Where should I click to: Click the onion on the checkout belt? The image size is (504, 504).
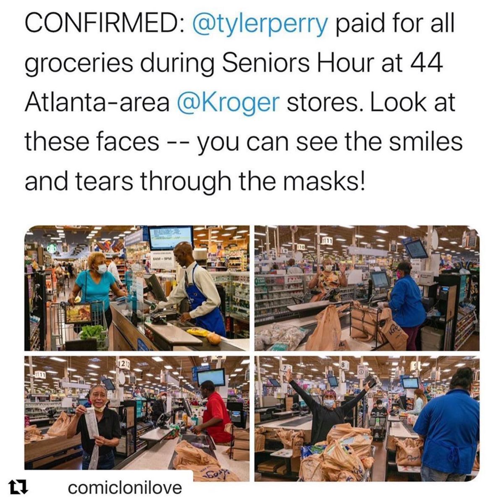[x=214, y=338]
